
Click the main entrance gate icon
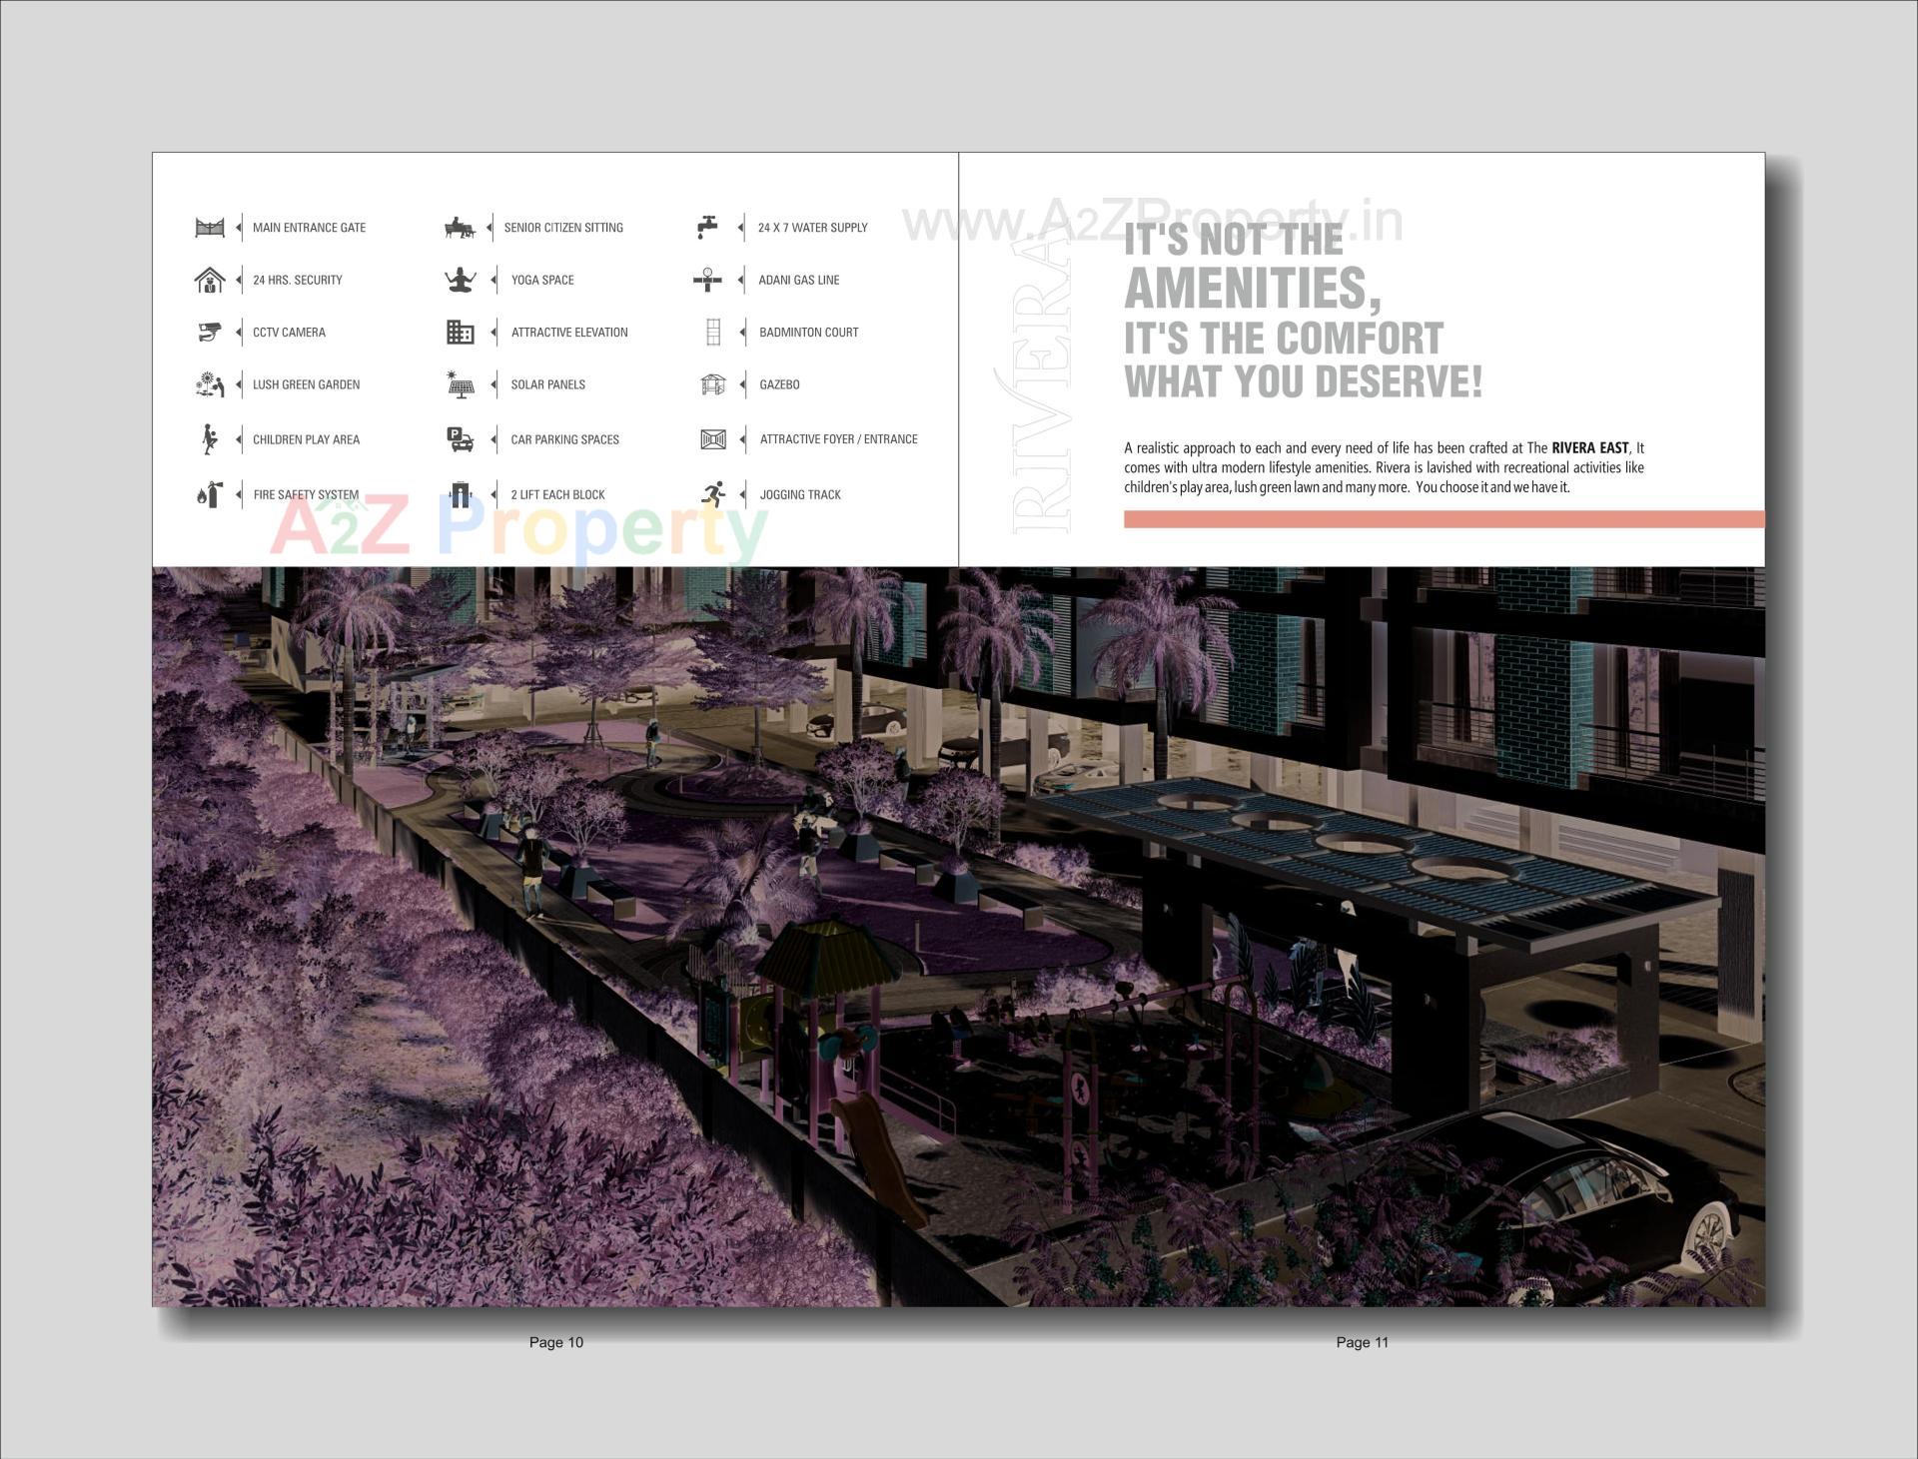coord(209,228)
